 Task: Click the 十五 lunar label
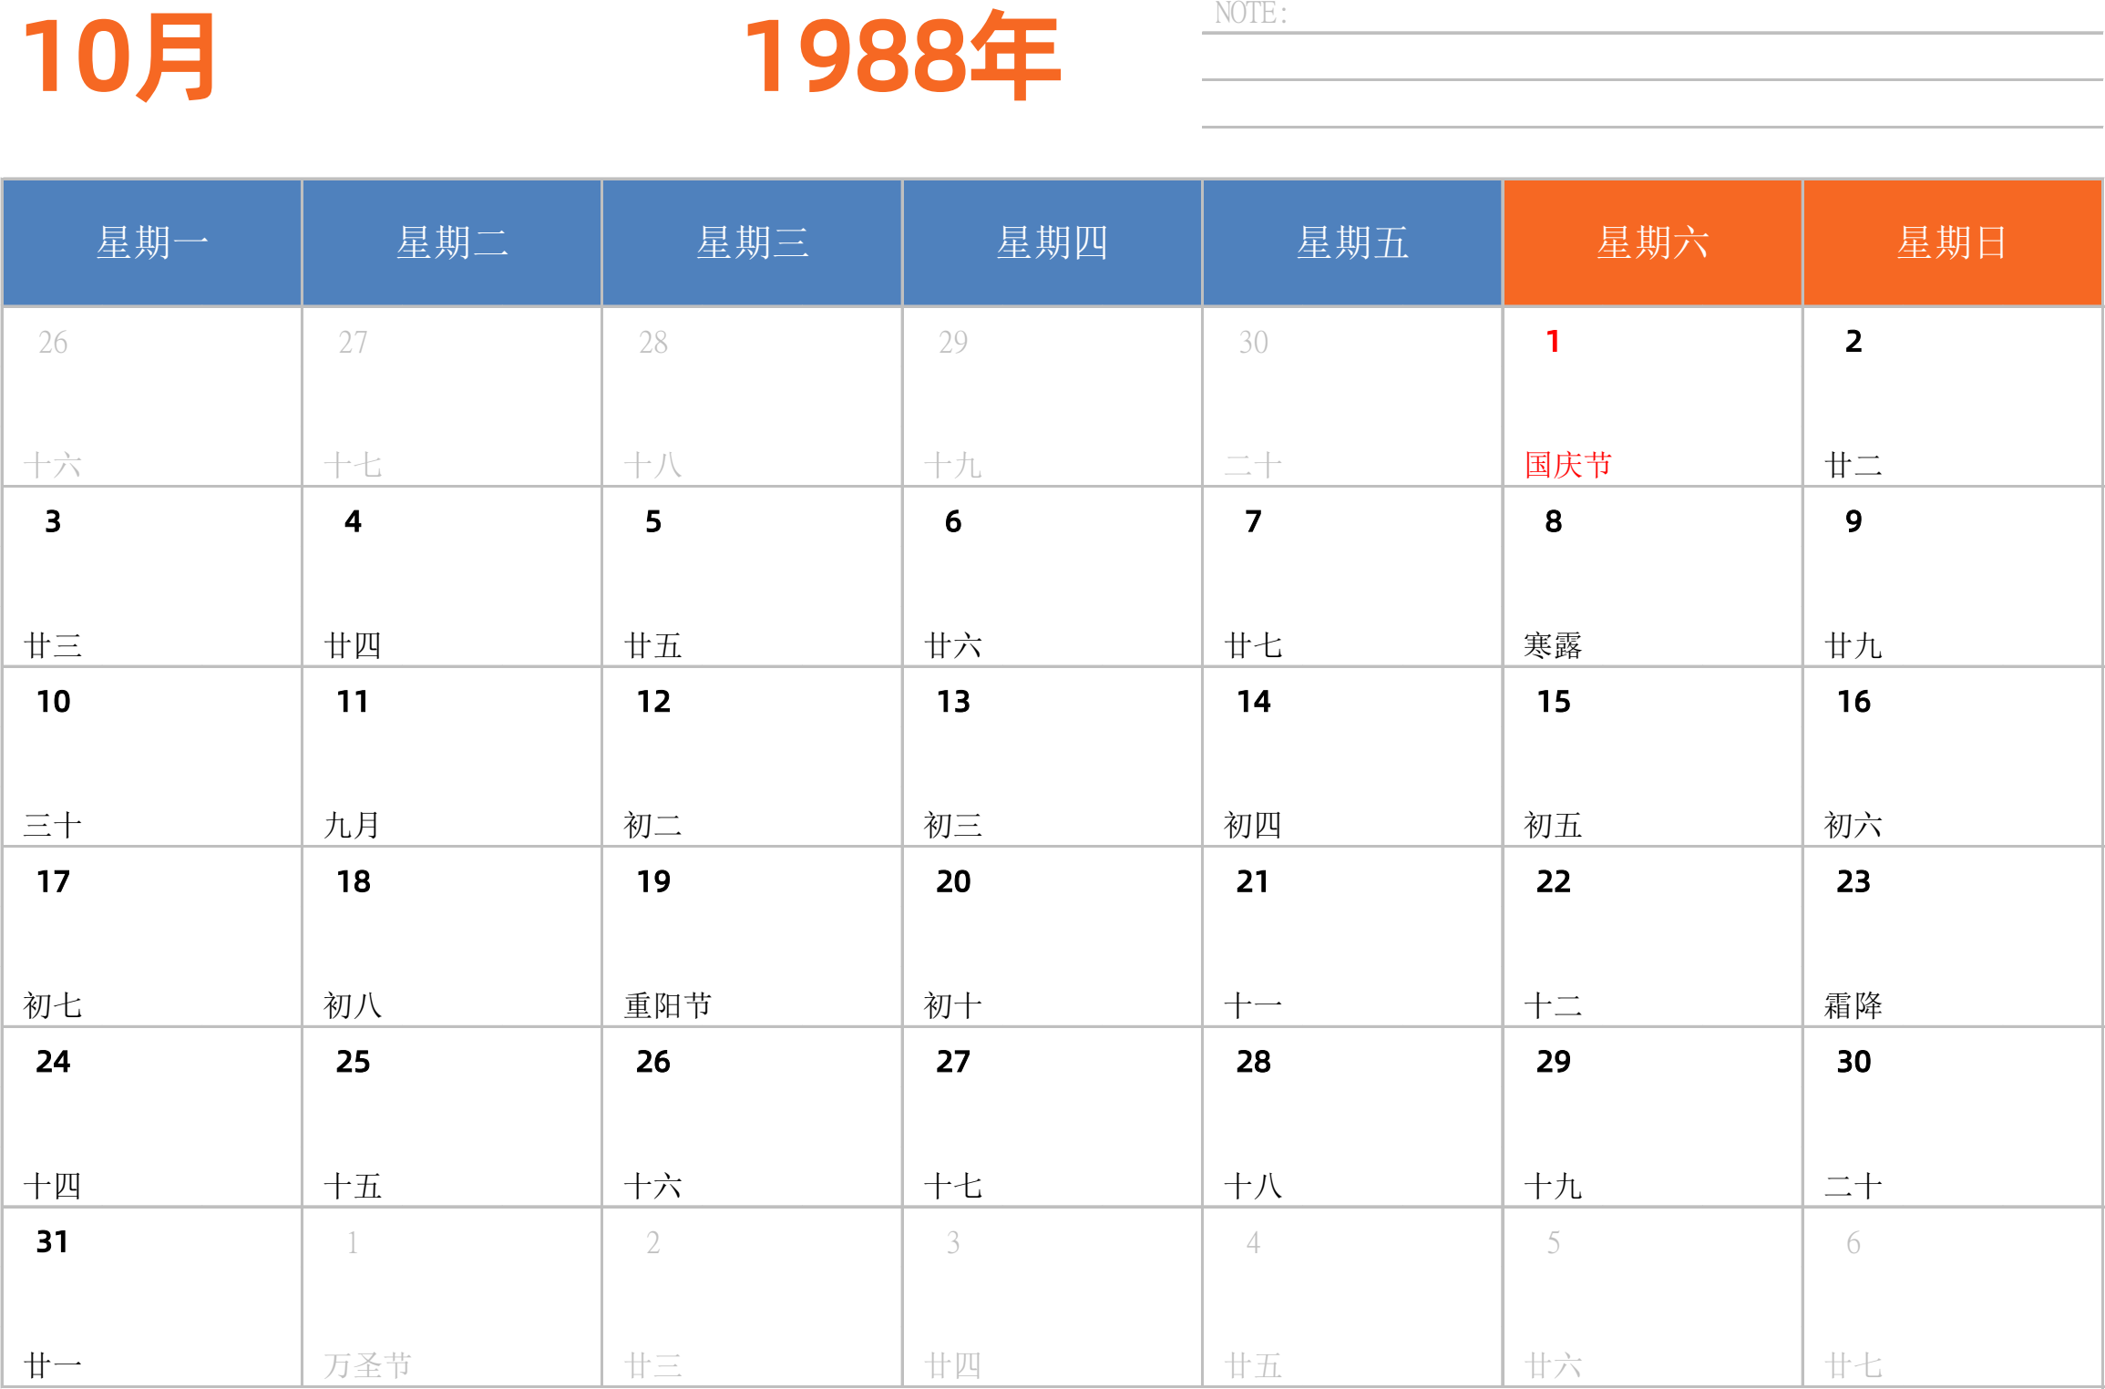coord(352,1186)
